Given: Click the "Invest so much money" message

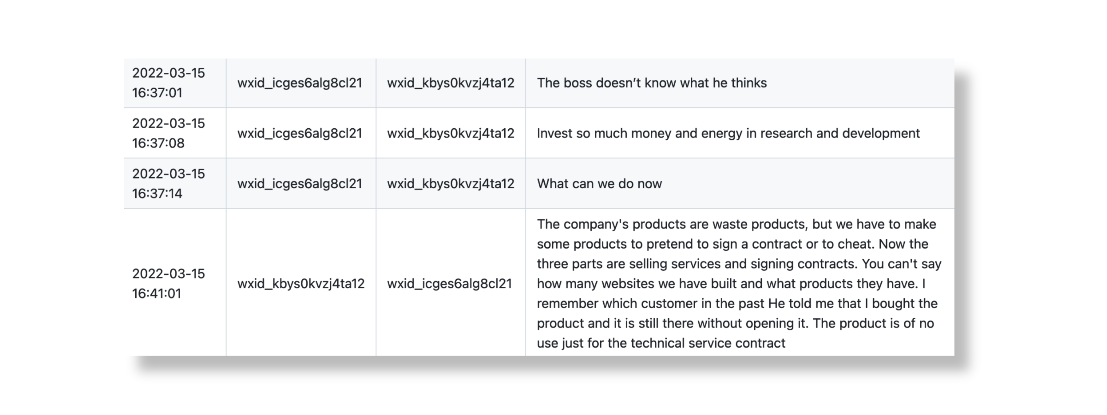Looking at the screenshot, I should point(728,133).
